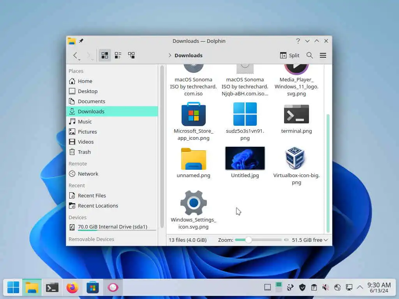Select Downloads in Places panel

pyautogui.click(x=112, y=111)
